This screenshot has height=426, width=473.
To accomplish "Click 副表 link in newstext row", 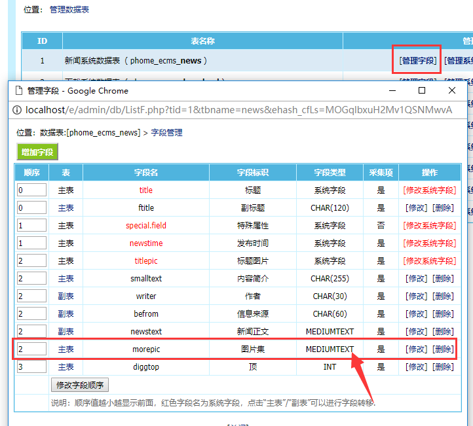I will (66, 331).
